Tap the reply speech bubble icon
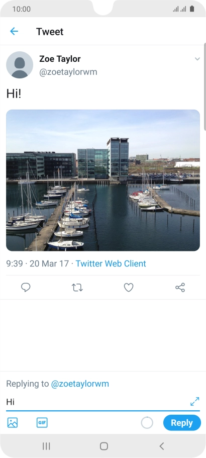 [x=26, y=288]
